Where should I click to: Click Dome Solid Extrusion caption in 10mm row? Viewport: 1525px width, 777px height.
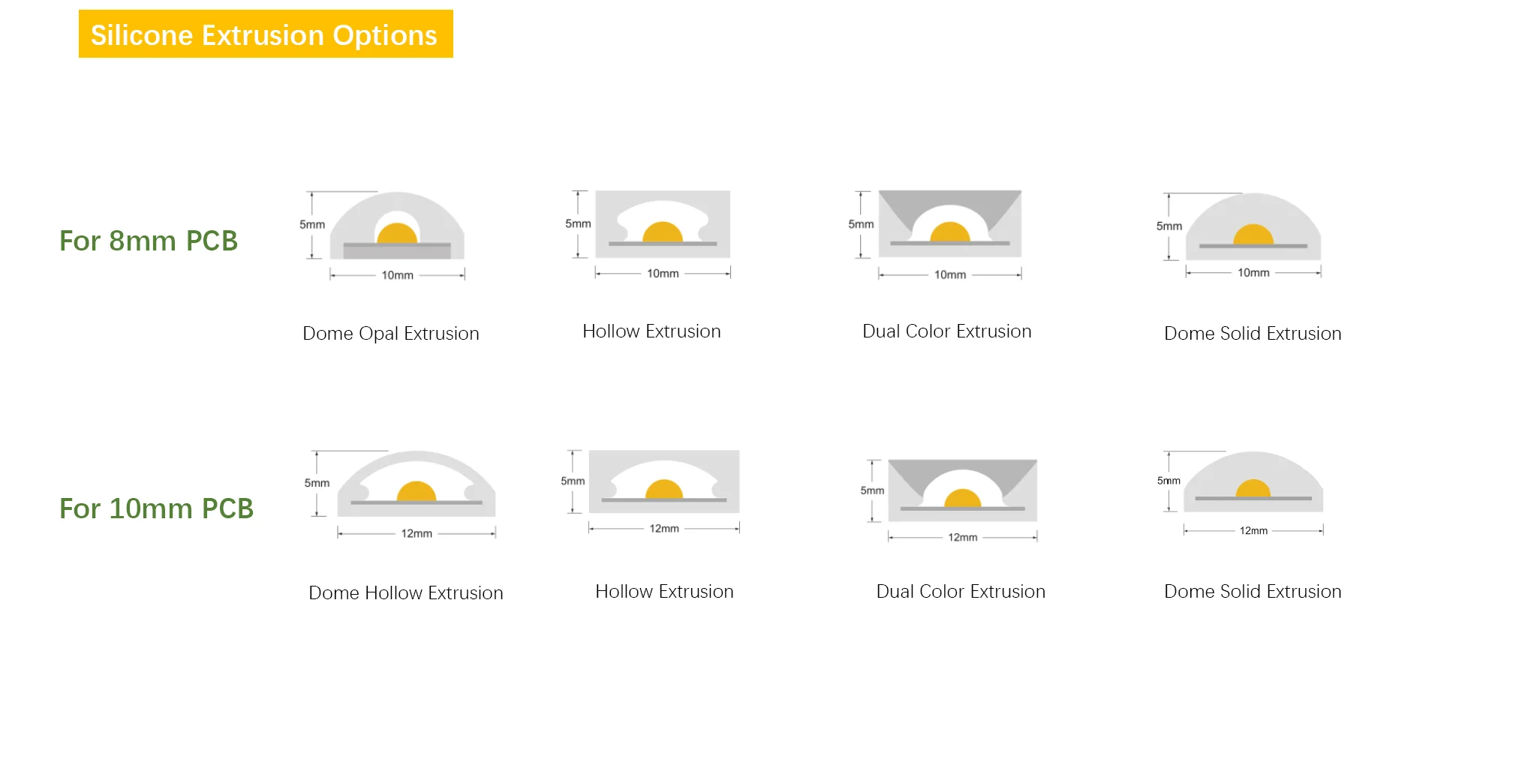point(1253,592)
